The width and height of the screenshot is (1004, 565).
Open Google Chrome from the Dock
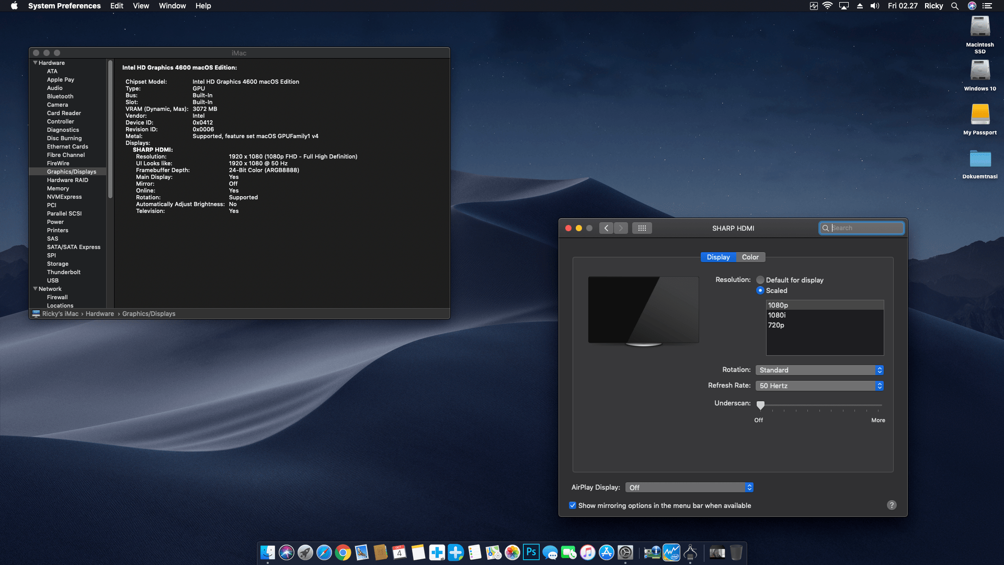tap(343, 552)
